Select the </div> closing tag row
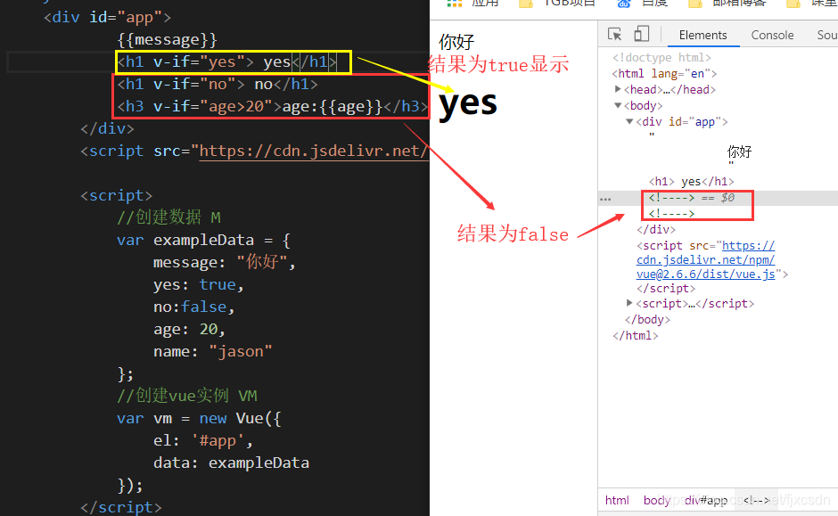This screenshot has height=516, width=838. tap(656, 230)
